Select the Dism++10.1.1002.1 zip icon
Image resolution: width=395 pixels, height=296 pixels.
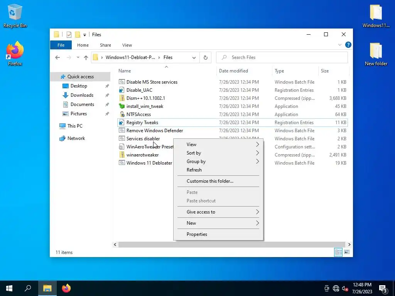coord(122,98)
